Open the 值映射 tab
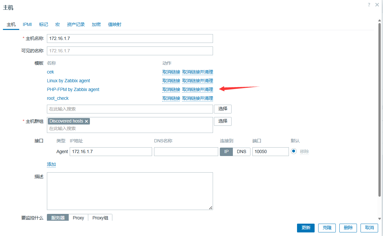 115,24
